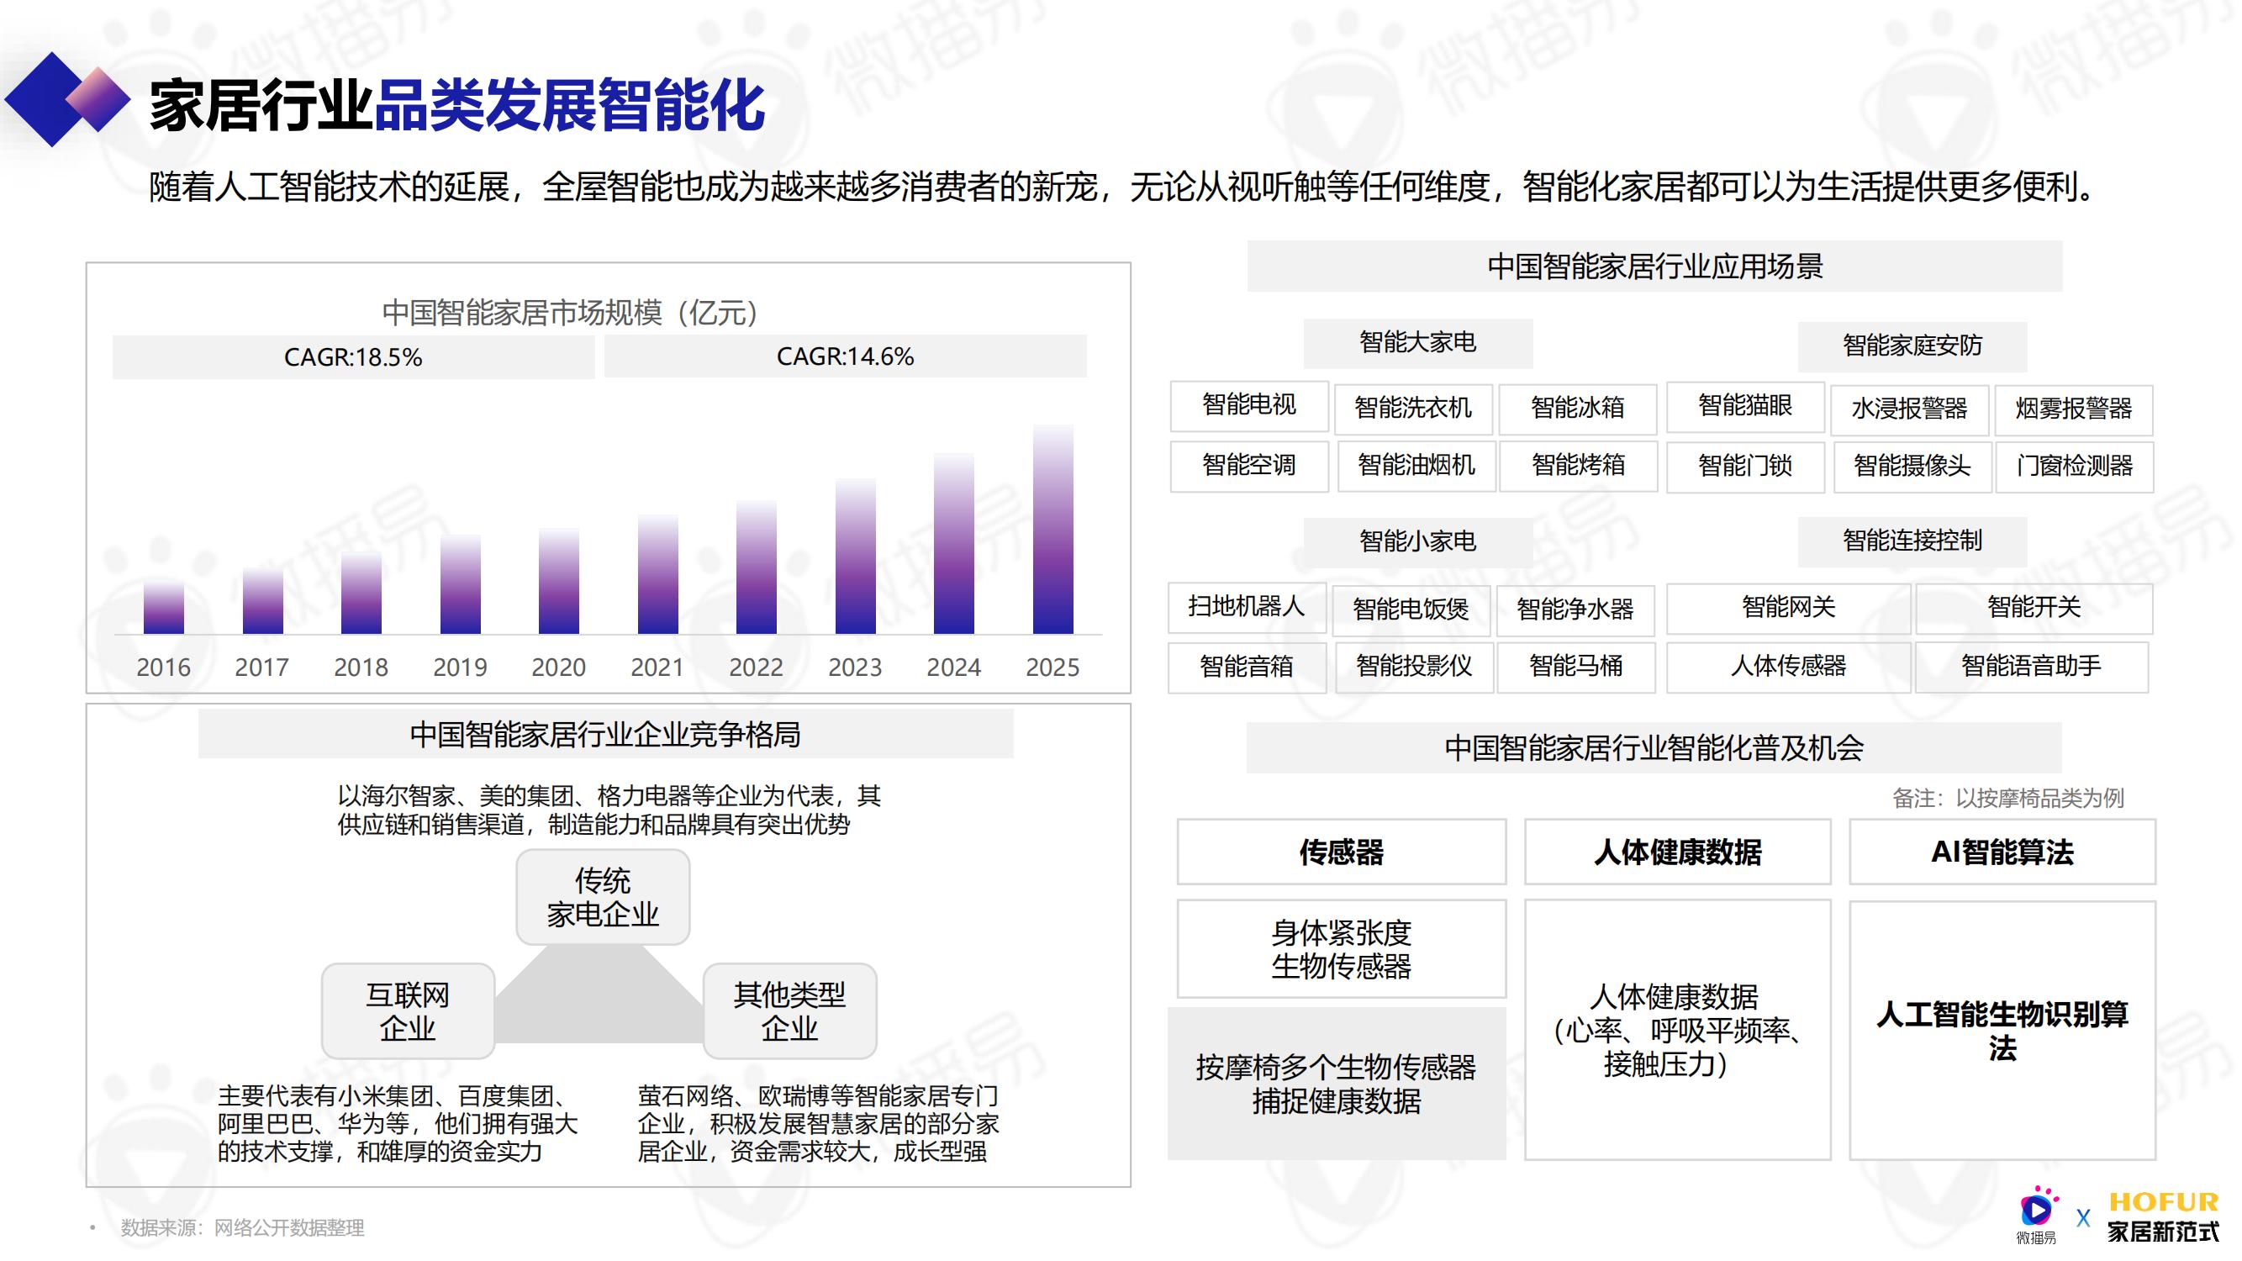Click the 传感器 column header
Image resolution: width=2242 pixels, height=1261 pixels.
pyautogui.click(x=1340, y=852)
